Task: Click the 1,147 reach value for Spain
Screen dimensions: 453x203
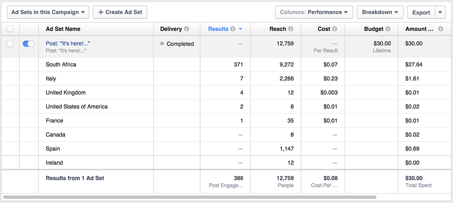Action: [x=287, y=149]
